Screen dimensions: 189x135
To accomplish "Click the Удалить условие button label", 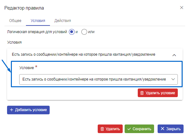I will tap(160, 93).
